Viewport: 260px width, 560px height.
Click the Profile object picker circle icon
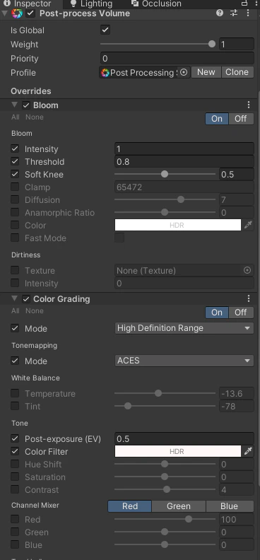click(183, 73)
